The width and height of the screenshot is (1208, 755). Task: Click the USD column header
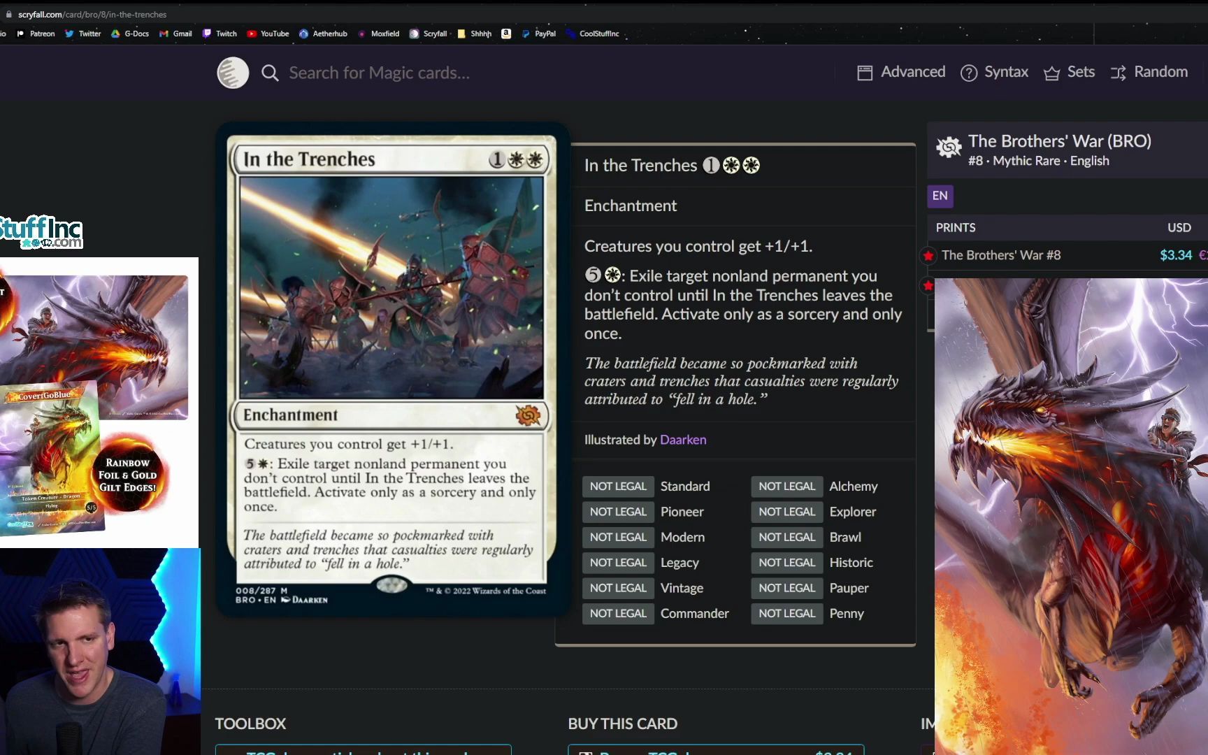coord(1179,228)
